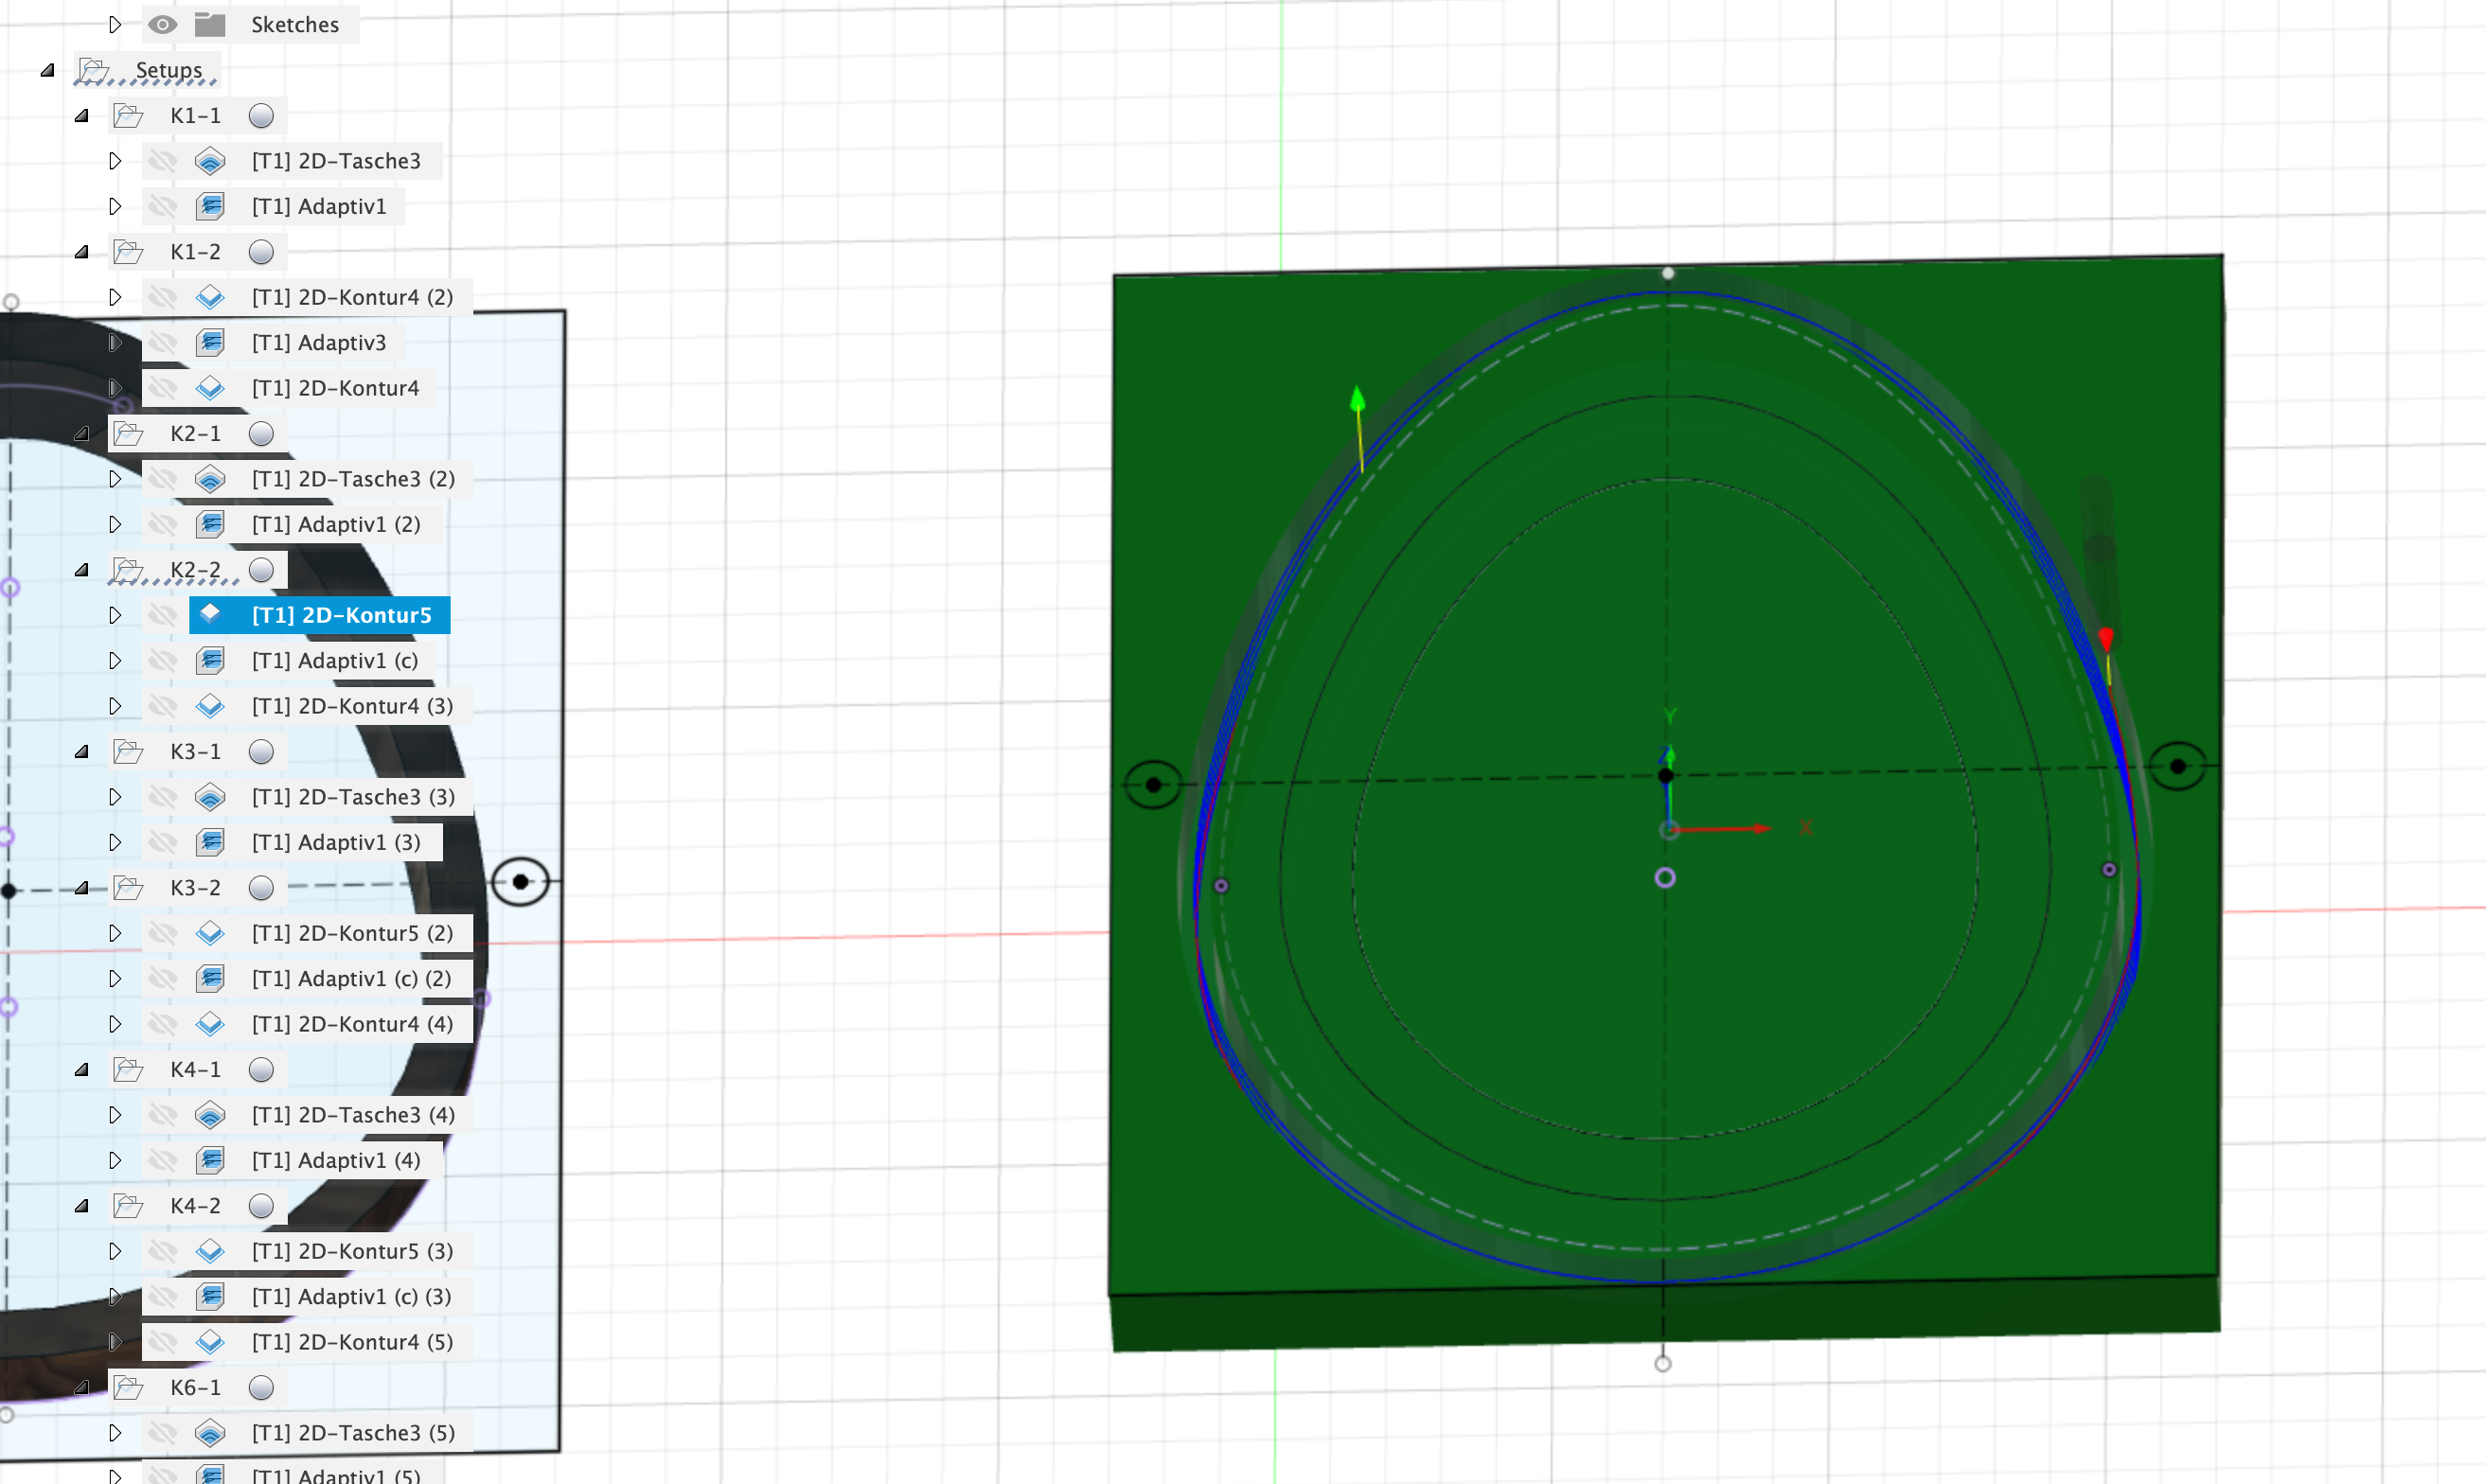Show the Adaptiv1 (c) toolpath
The height and width of the screenshot is (1484, 2486).
tap(163, 660)
